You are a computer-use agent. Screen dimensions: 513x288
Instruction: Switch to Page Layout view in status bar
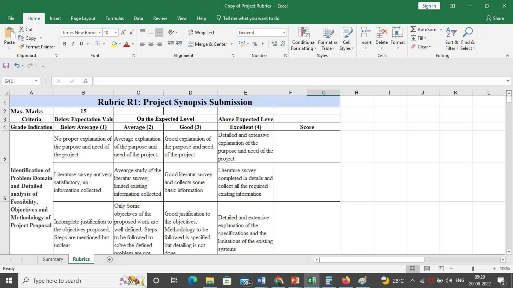427,269
